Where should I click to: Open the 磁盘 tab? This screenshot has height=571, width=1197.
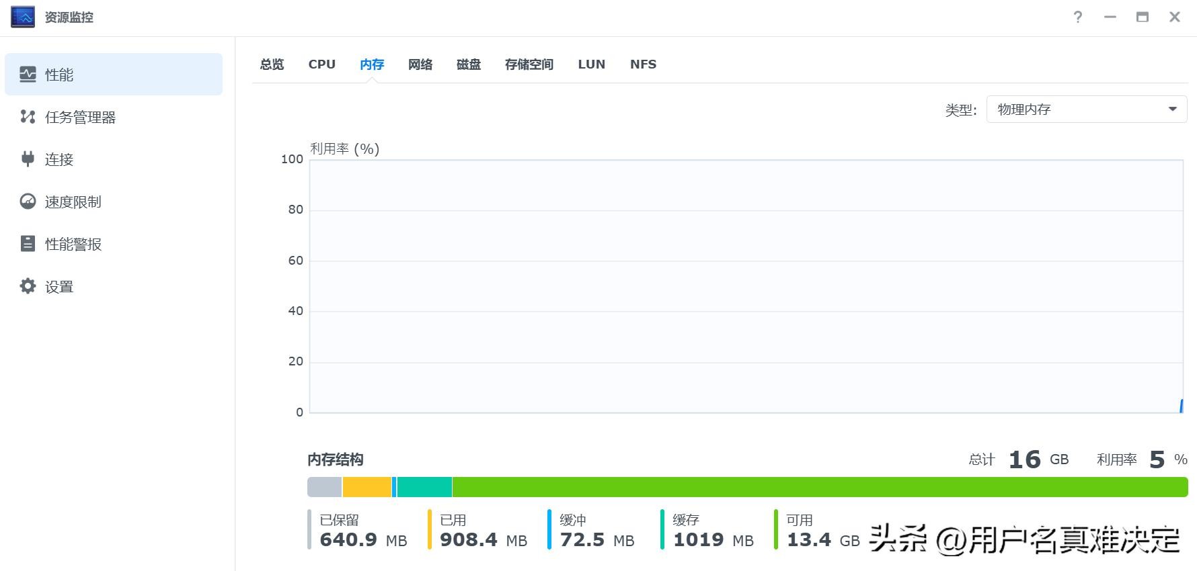(x=469, y=64)
